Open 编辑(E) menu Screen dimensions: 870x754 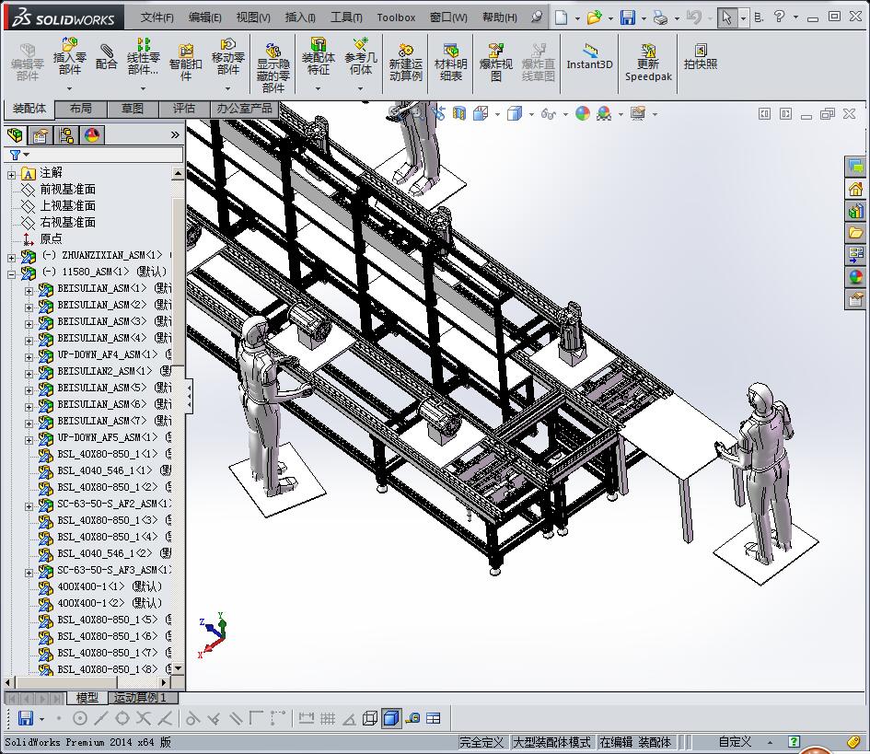[204, 17]
